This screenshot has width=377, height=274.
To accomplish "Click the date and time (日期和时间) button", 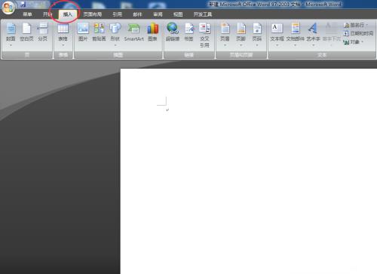I will click(358, 33).
